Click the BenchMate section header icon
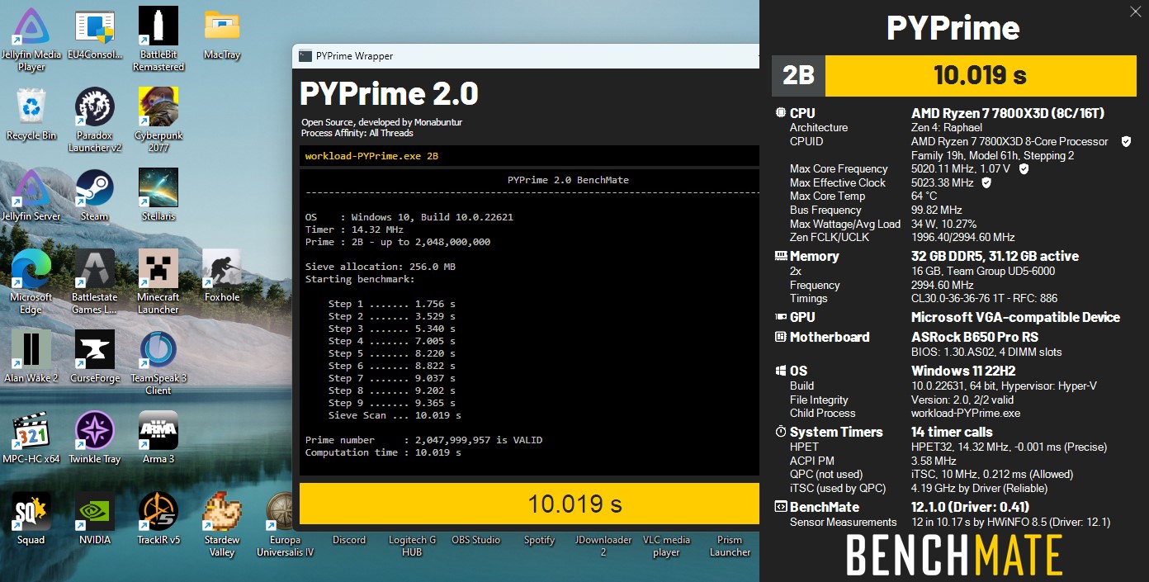 [780, 507]
